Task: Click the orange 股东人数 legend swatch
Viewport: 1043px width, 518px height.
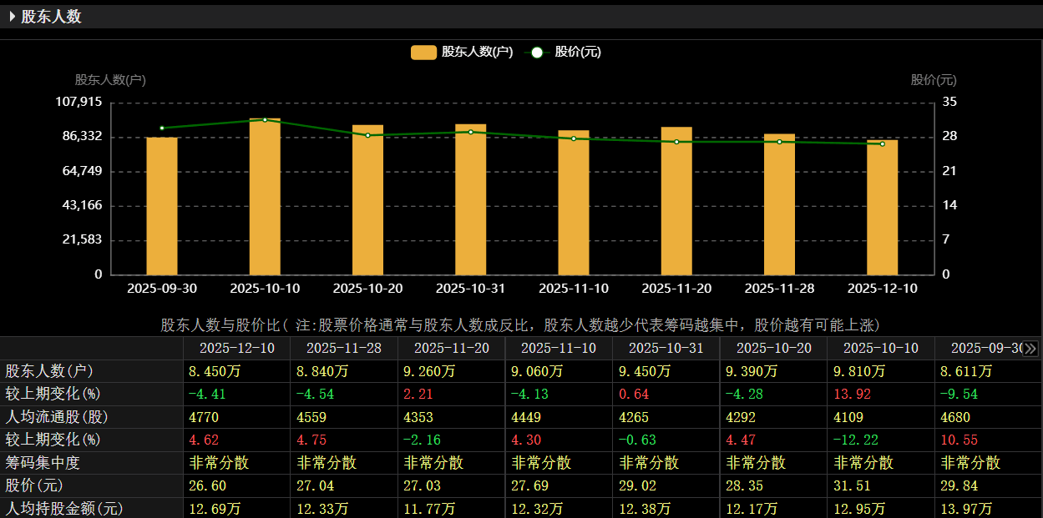Action: point(423,53)
